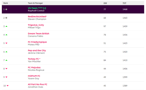Open TrigoAce_Vully team link
The height and width of the screenshot is (90, 146).
tap(36, 25)
